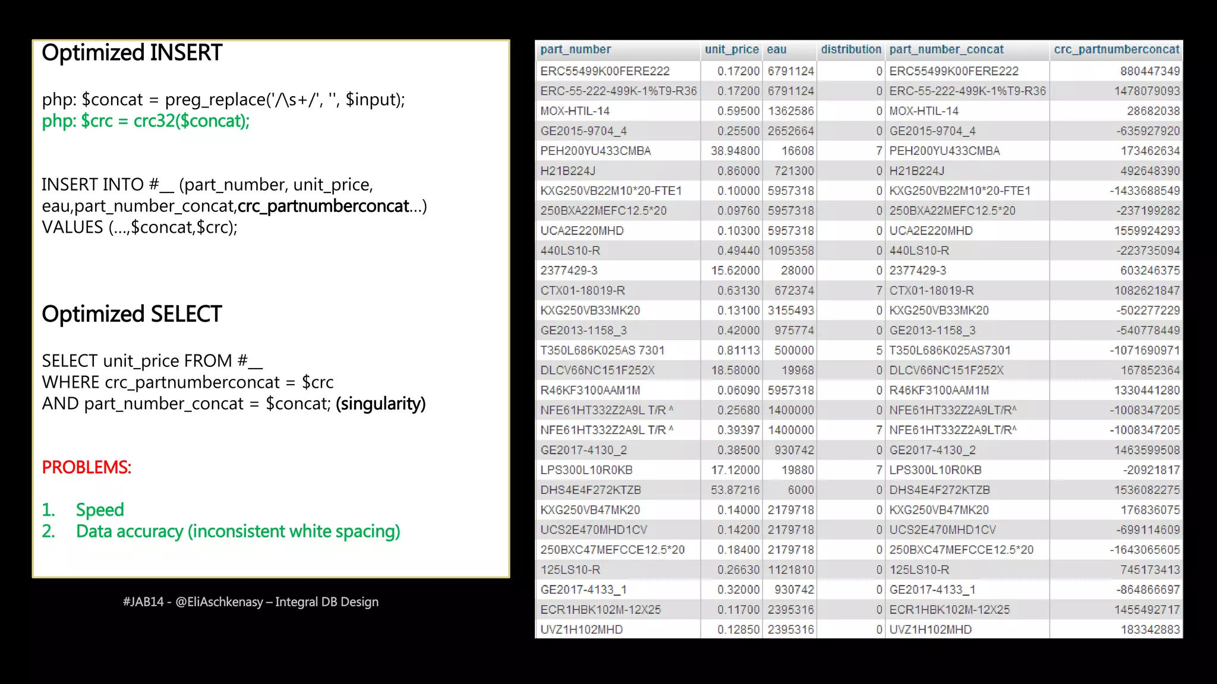
Task: Select CRC value 176836075
Action: (1150, 510)
